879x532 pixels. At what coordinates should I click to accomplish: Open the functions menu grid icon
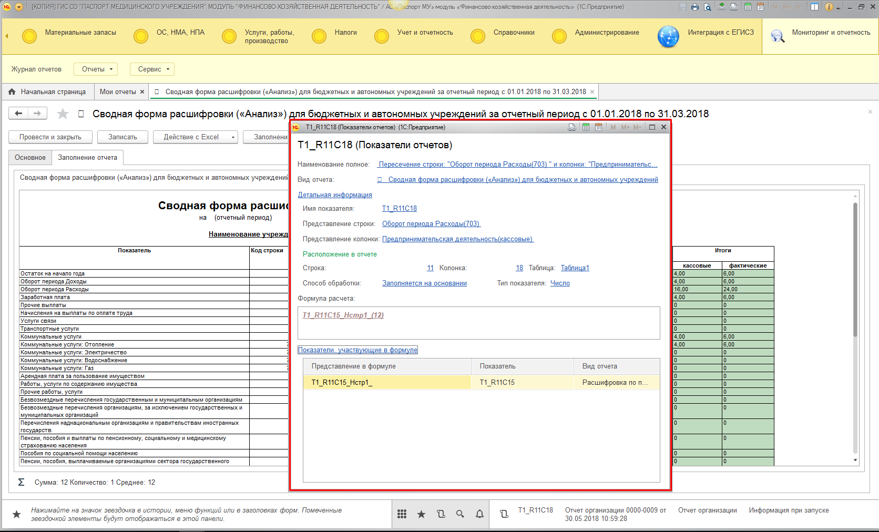point(402,514)
